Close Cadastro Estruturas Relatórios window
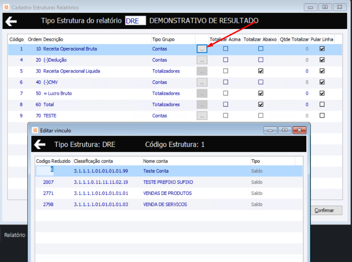This screenshot has height=262, width=352. tap(340, 7)
